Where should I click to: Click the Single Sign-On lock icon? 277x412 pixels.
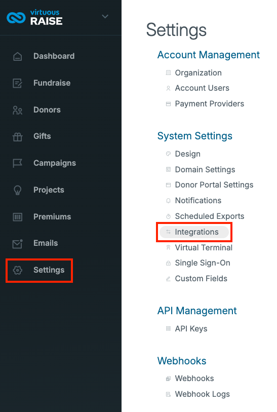[x=168, y=263]
